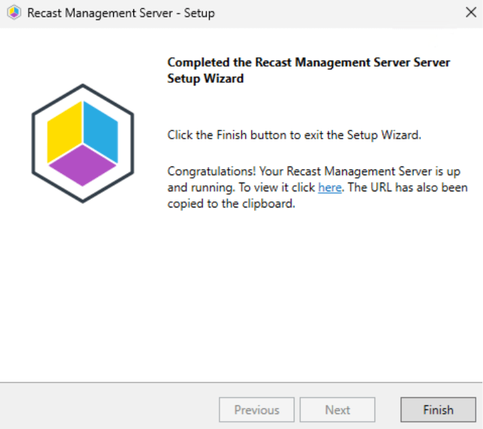
Task: Click the blue face of the cube logo
Action: tap(100, 131)
